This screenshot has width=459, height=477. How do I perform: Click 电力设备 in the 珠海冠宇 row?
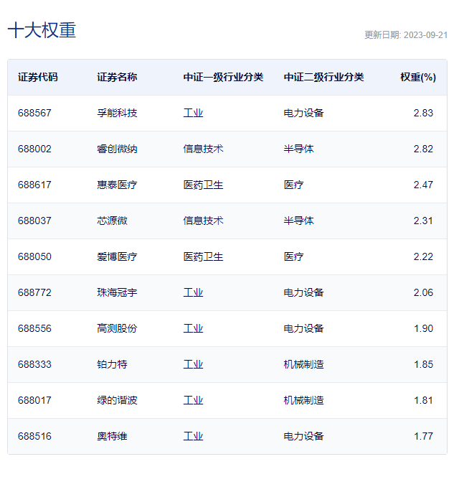[x=303, y=292]
